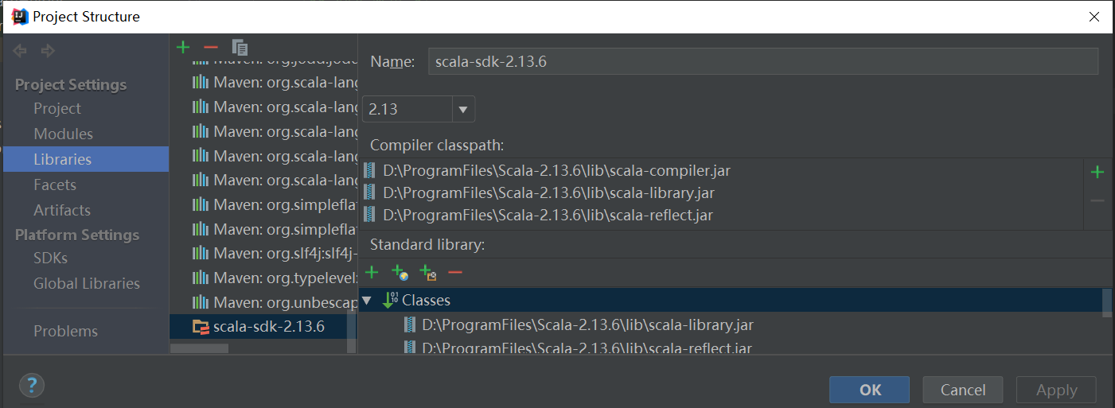This screenshot has width=1115, height=408.
Task: Open Artifacts settings page
Action: (62, 210)
